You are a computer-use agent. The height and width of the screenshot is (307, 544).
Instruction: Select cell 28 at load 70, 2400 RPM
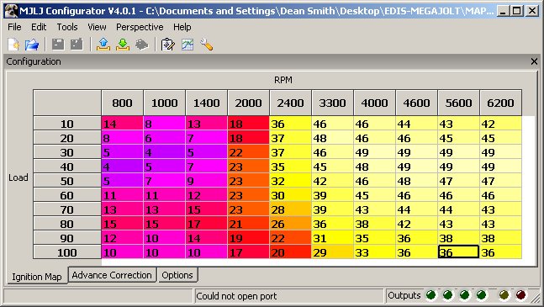290,209
